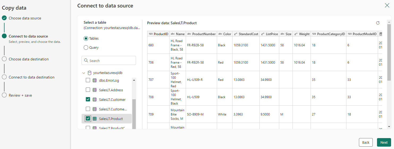This screenshot has height=149, width=394.
Task: Click the ProductNumber column header
Action: pos(201,34)
